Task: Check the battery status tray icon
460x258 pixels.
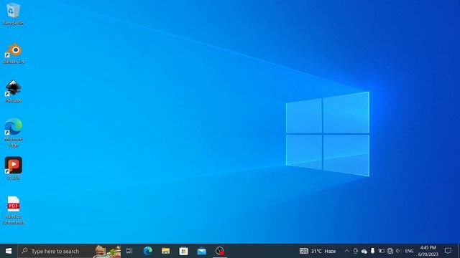Action: click(x=381, y=251)
